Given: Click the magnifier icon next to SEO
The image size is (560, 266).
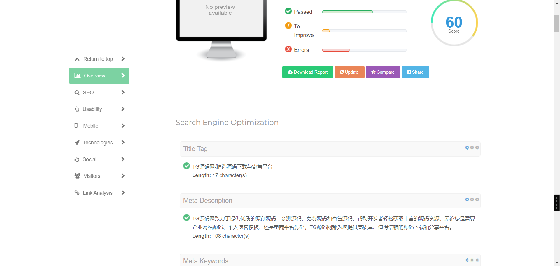Looking at the screenshot, I should [x=77, y=93].
